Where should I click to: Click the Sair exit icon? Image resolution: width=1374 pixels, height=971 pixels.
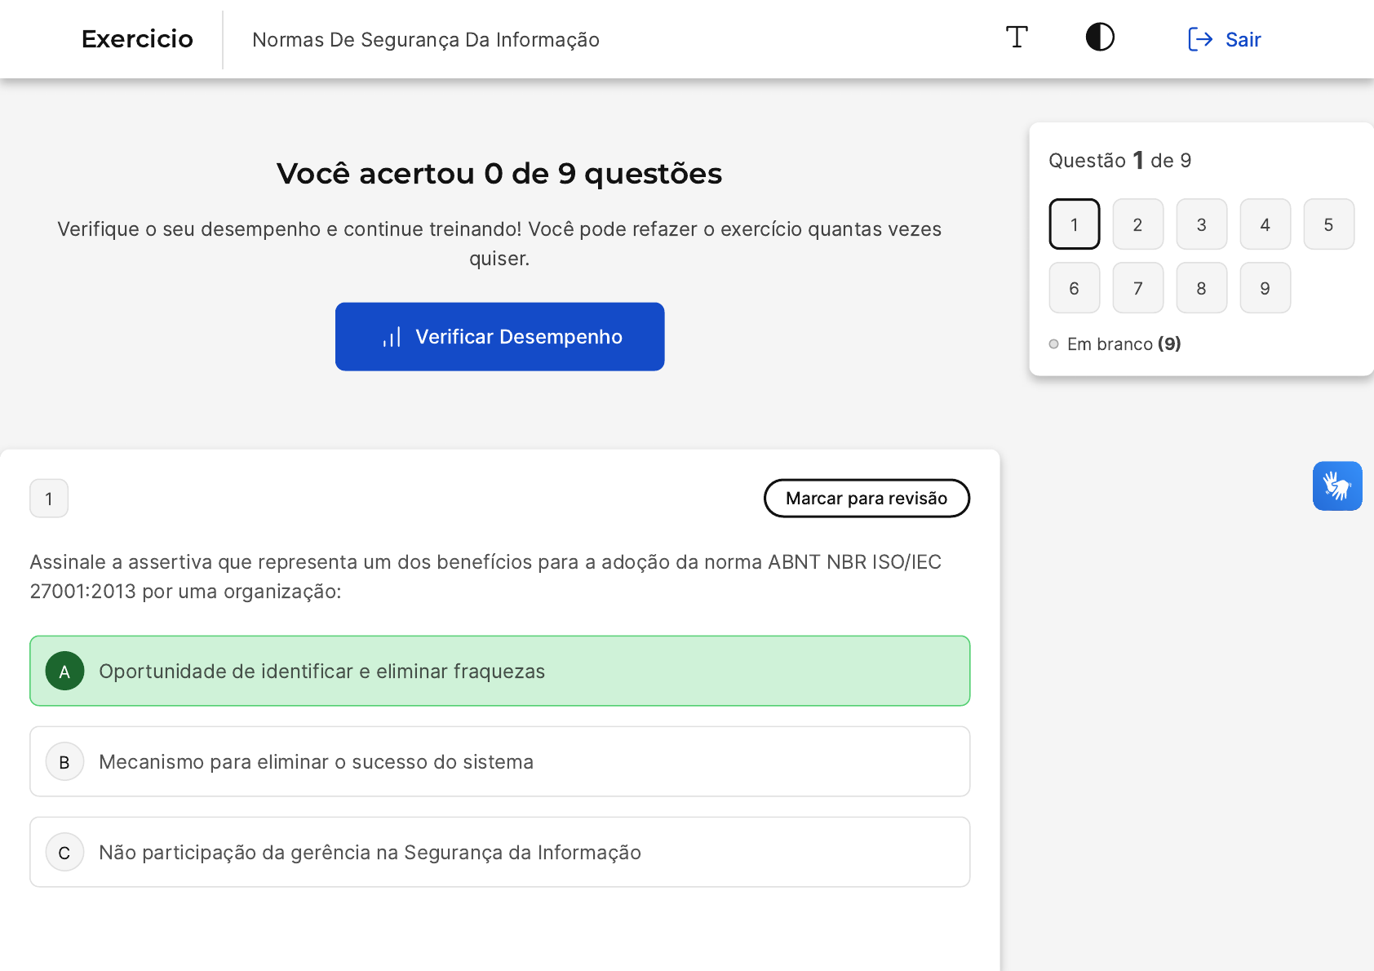[1199, 39]
